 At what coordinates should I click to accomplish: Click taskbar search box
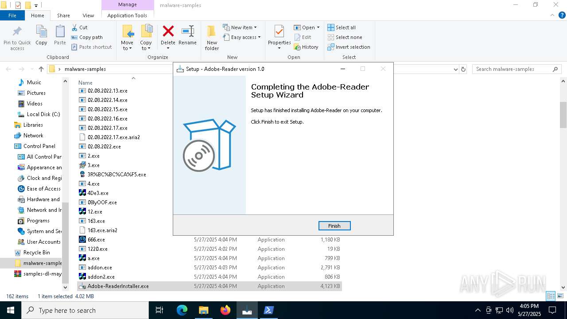pos(85,310)
